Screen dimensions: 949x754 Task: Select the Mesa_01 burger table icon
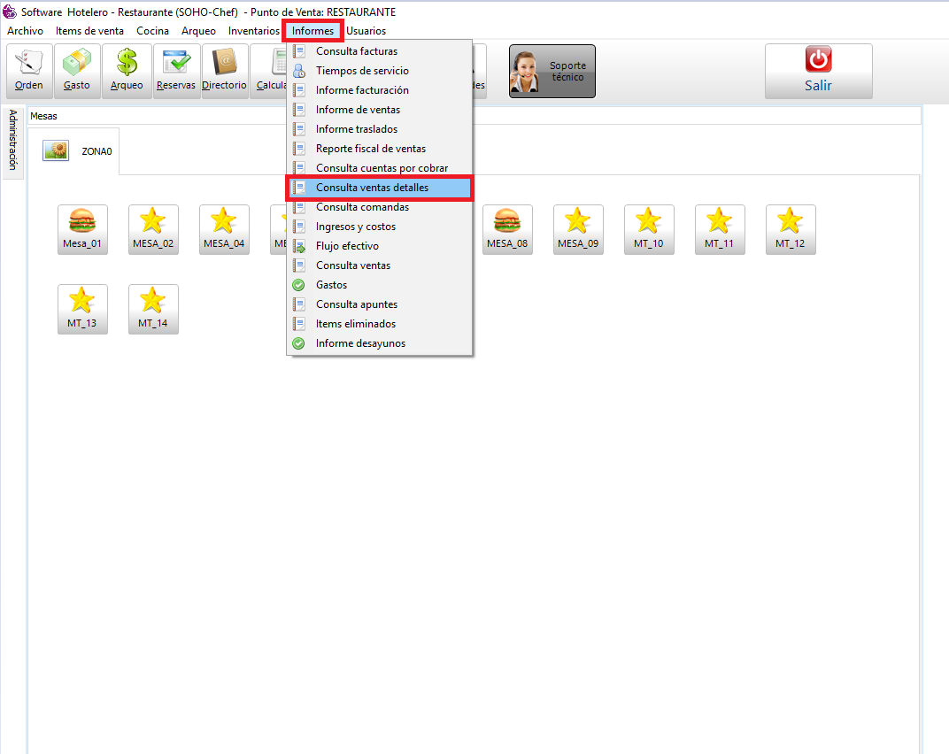point(82,229)
